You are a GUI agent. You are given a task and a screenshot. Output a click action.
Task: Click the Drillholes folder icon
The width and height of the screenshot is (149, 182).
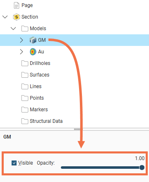(x=25, y=63)
